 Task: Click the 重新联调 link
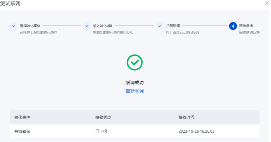pos(135,91)
